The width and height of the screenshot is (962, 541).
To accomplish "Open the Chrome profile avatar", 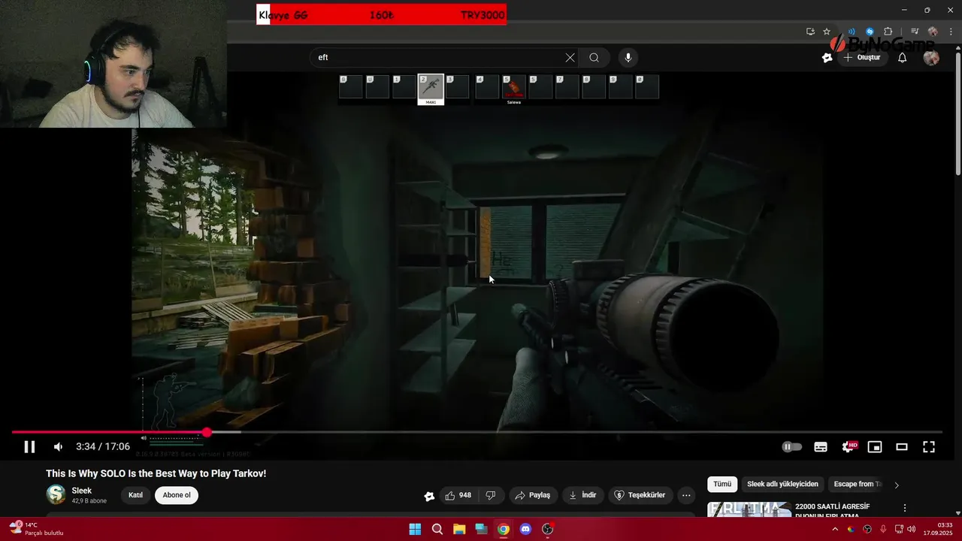I will tap(933, 32).
